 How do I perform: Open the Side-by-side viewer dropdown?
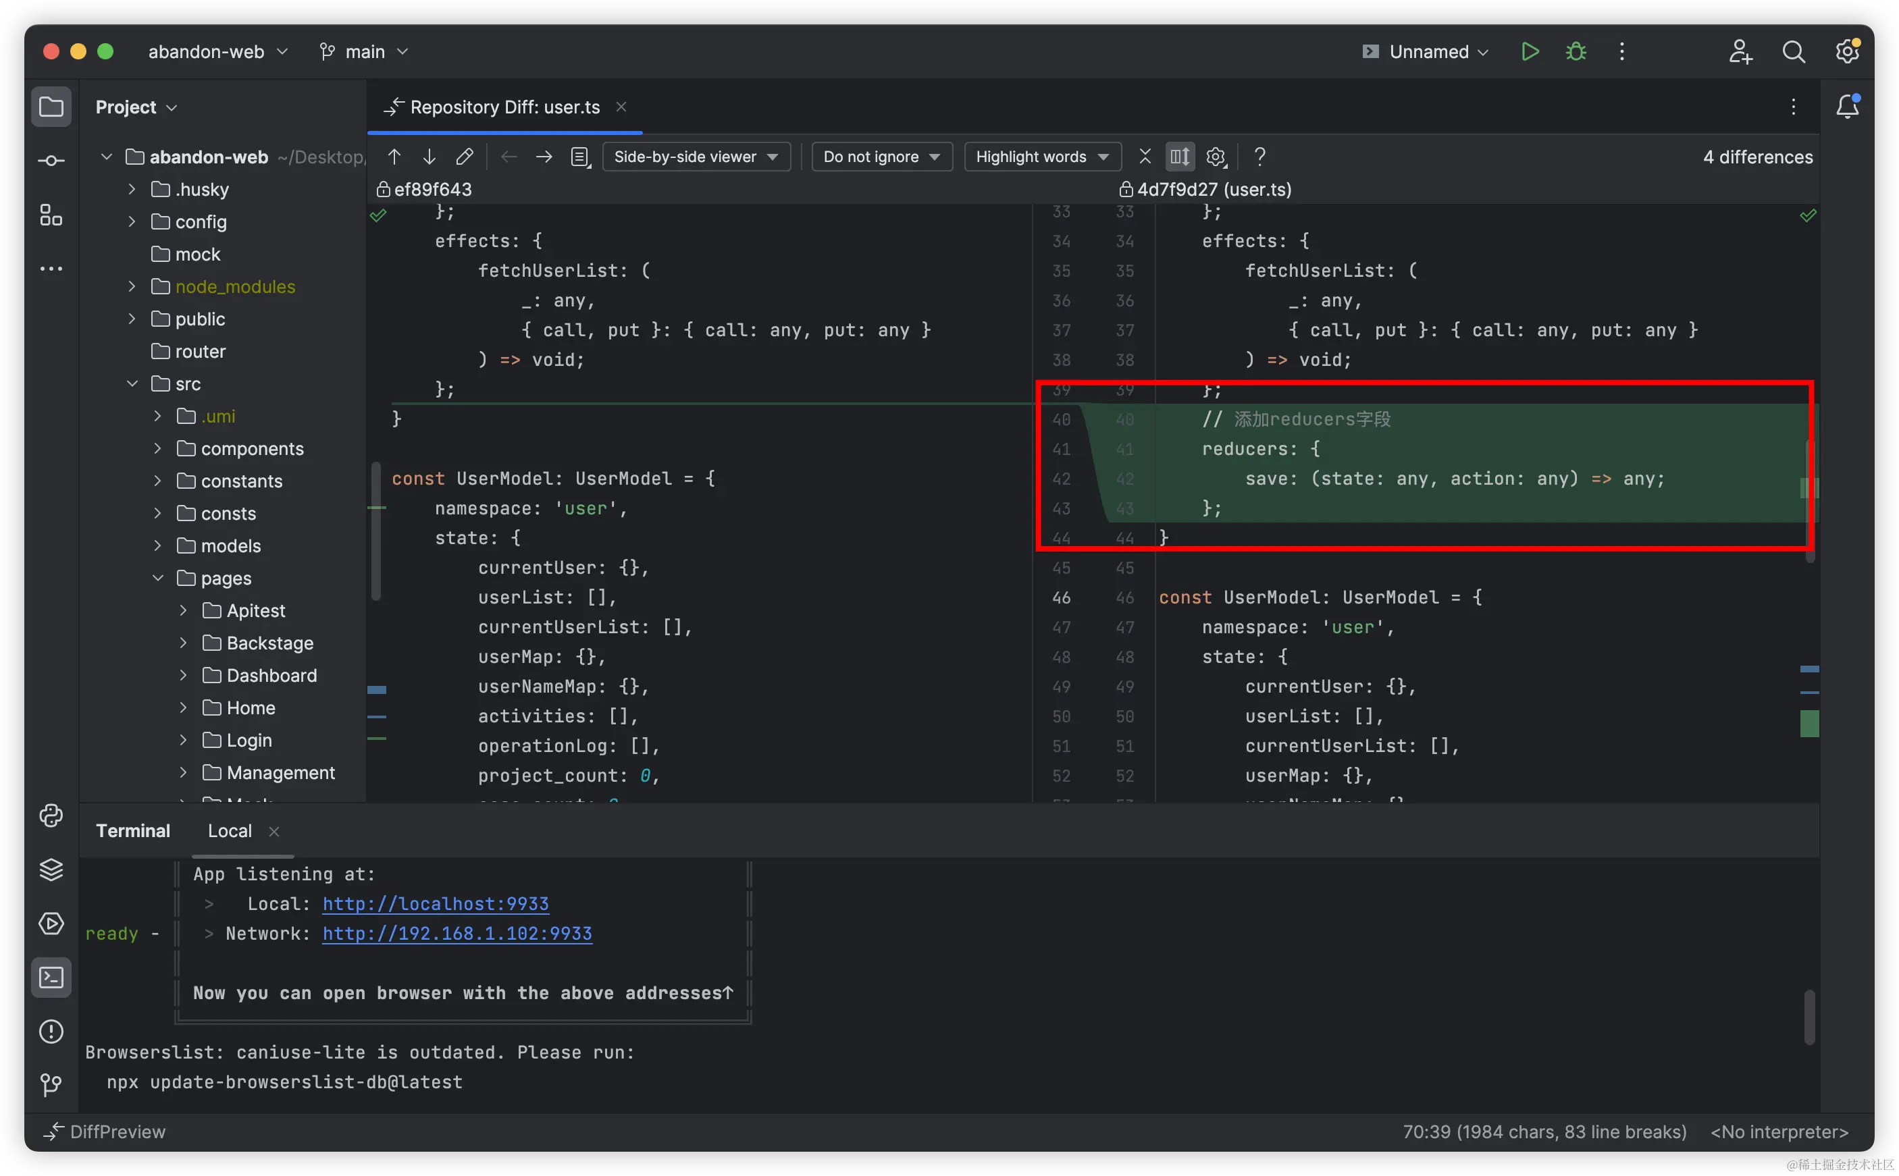tap(696, 157)
